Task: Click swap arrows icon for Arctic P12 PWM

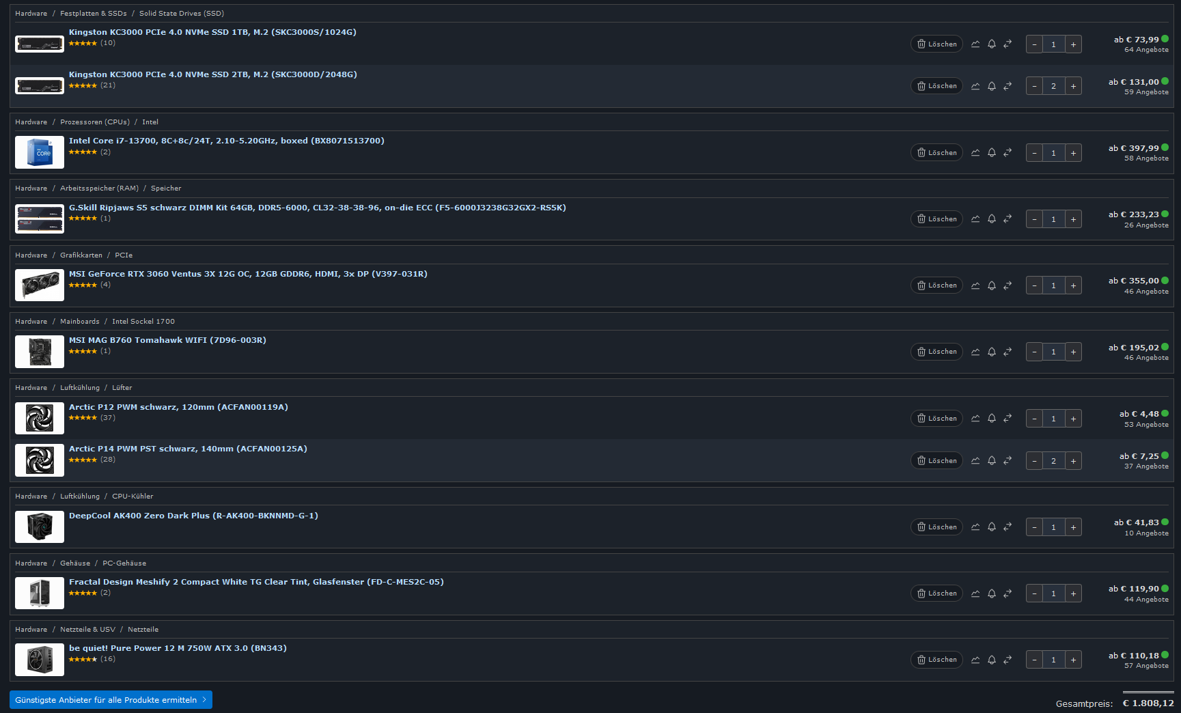Action: [x=1008, y=419]
